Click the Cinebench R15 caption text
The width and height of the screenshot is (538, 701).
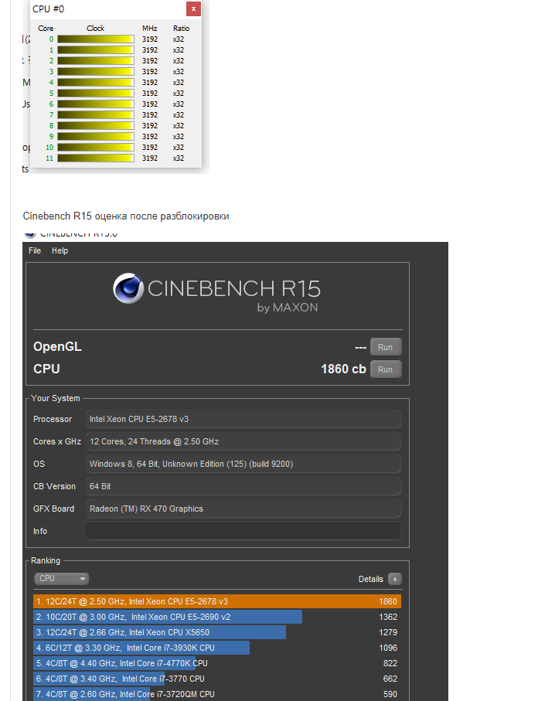pos(126,216)
